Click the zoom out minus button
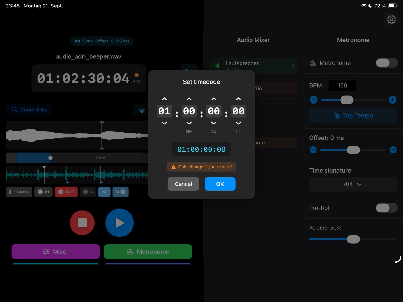This screenshot has height=302, width=403. pyautogui.click(x=11, y=158)
